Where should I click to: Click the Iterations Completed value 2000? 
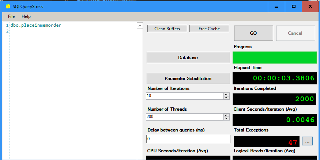[305, 99]
